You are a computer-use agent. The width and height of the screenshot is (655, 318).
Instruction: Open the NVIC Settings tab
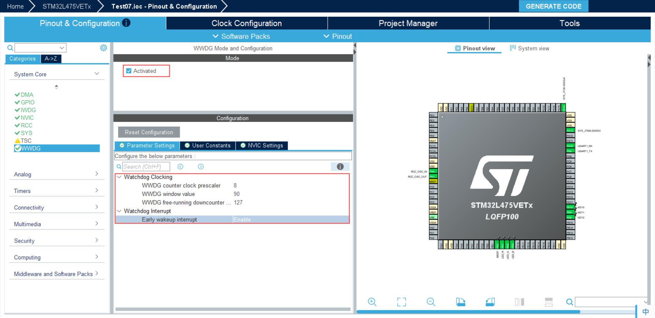[262, 145]
